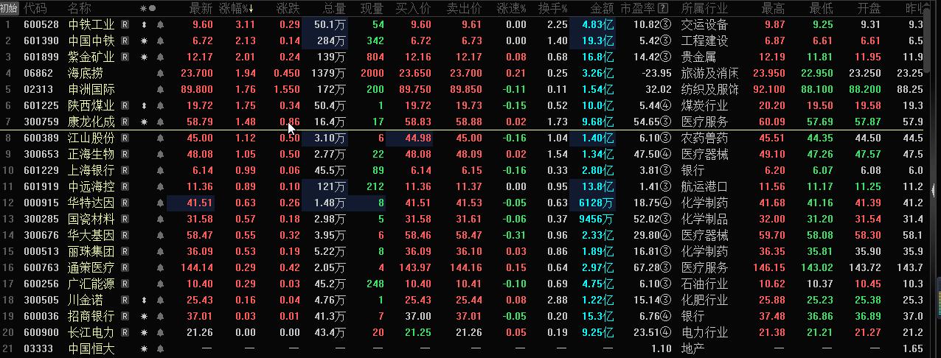Image resolution: width=941 pixels, height=358 pixels.
Task: Click the industry cell 石油行业
Action: (704, 284)
